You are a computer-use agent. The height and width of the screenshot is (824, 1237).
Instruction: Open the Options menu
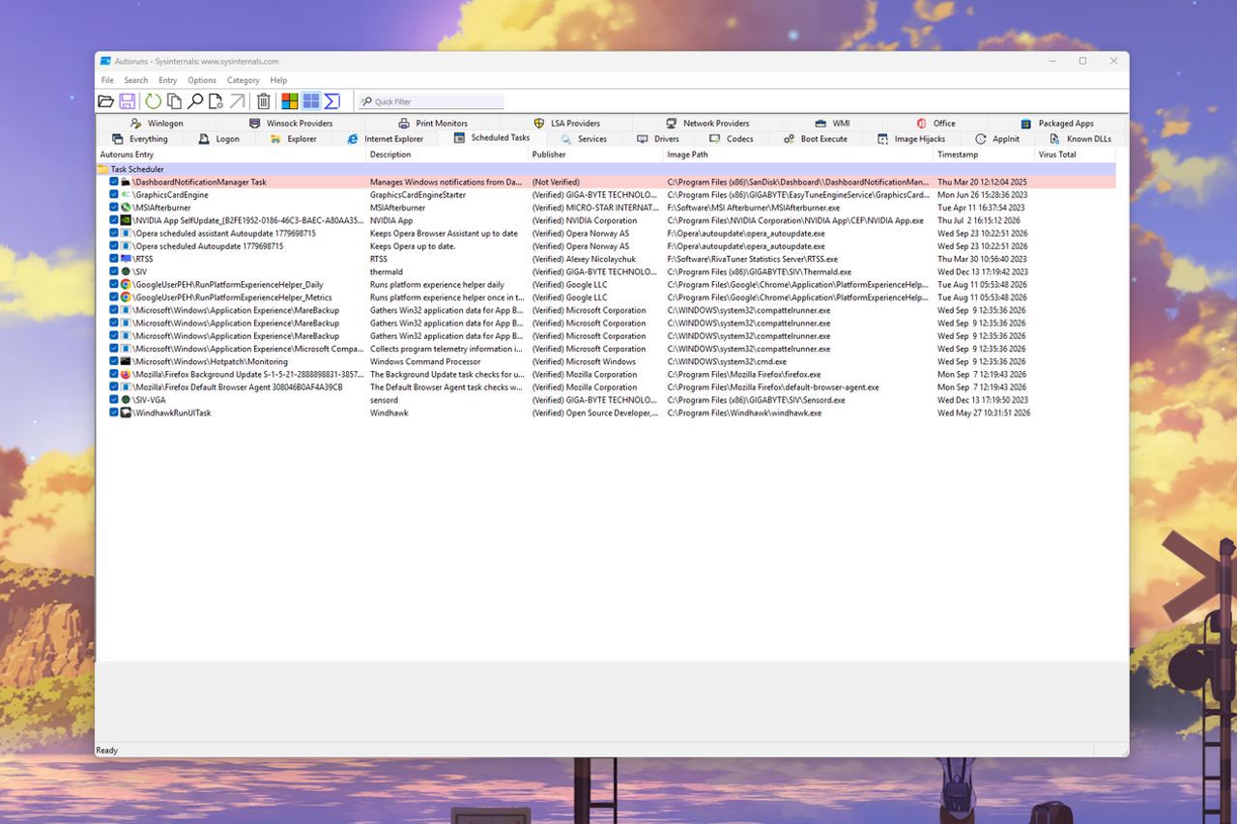click(x=202, y=80)
